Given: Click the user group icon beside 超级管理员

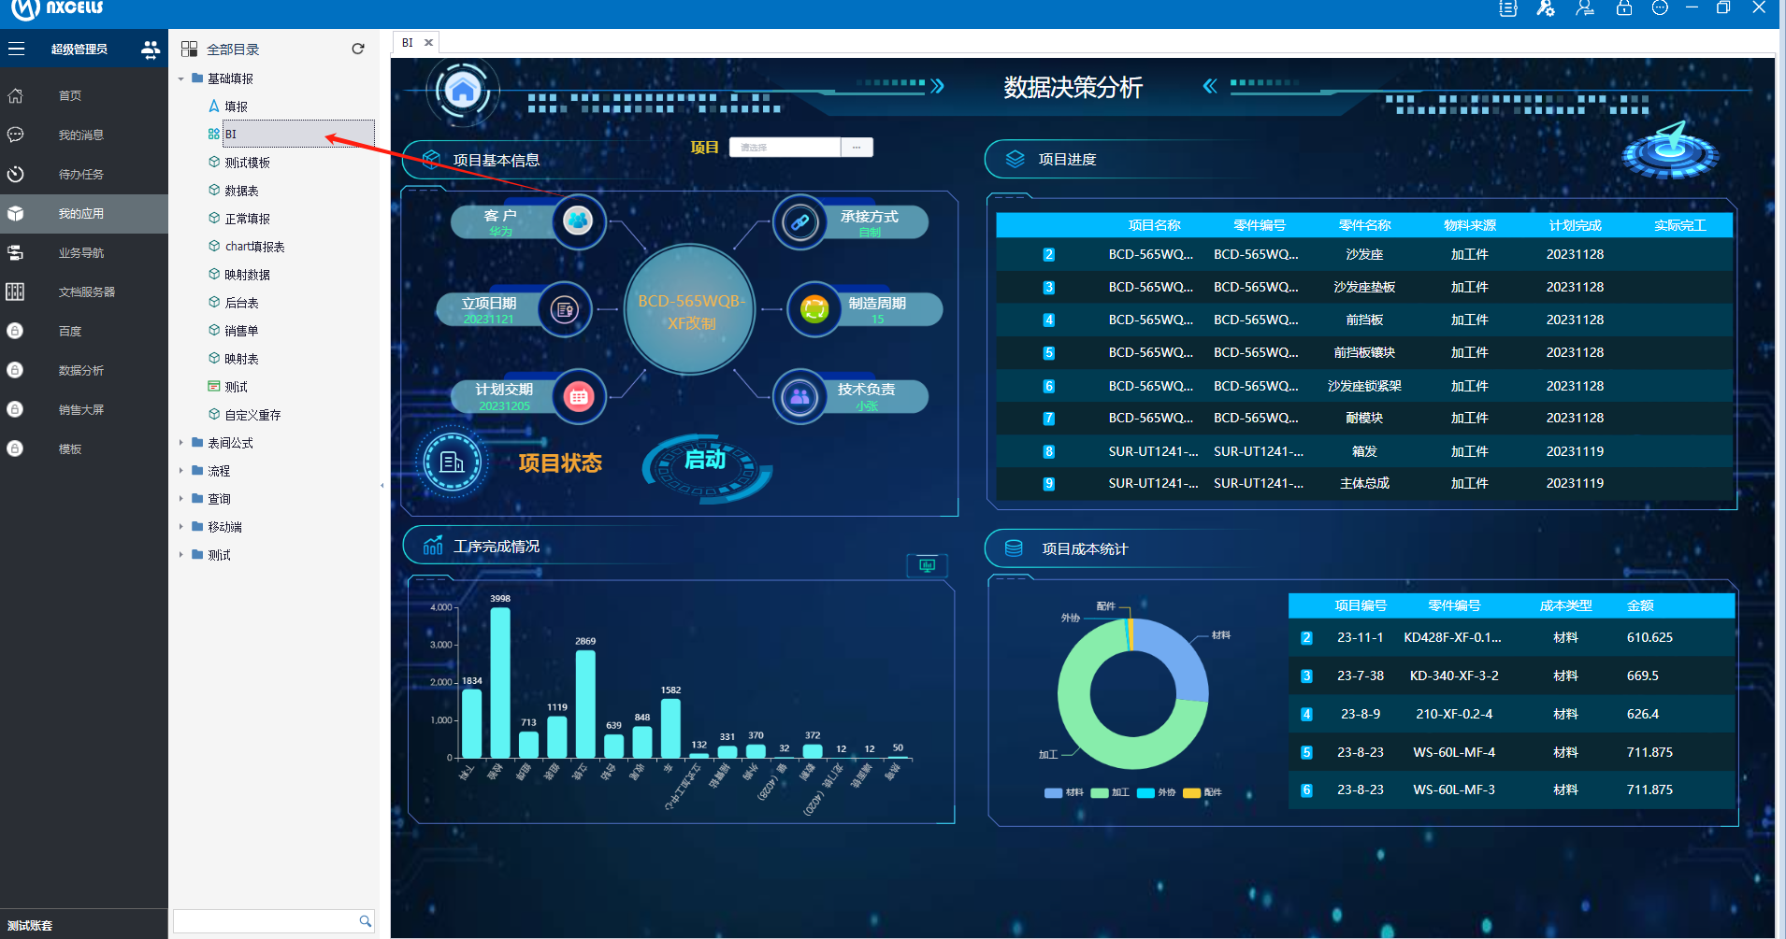Looking at the screenshot, I should (x=150, y=49).
